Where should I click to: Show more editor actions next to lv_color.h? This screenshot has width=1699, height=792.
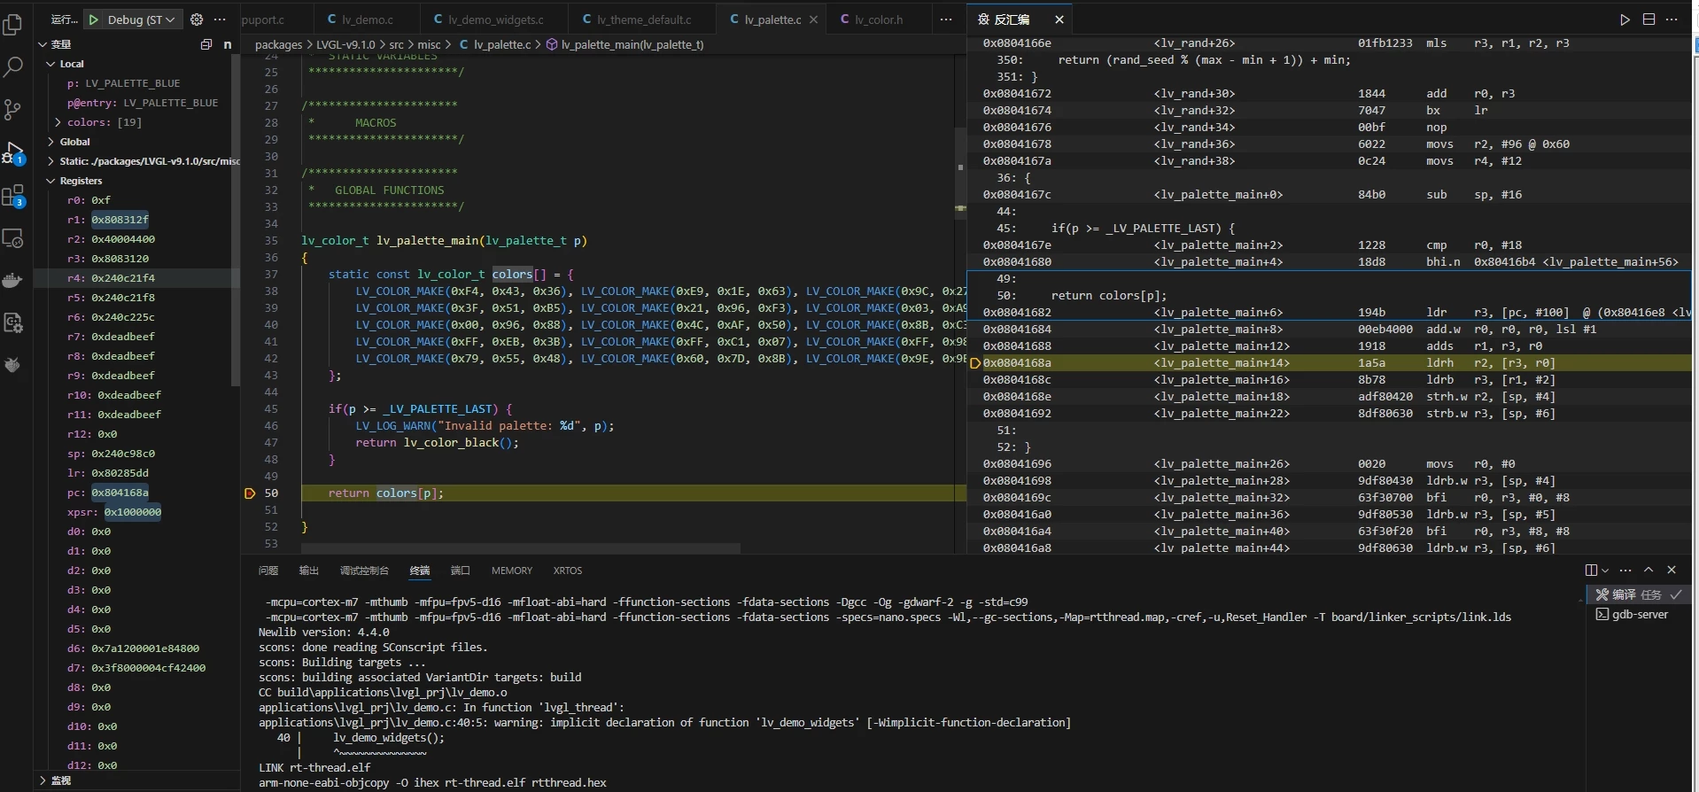pyautogui.click(x=946, y=19)
